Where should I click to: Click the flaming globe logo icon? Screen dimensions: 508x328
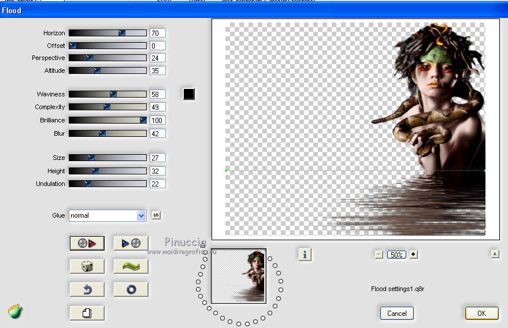click(15, 311)
